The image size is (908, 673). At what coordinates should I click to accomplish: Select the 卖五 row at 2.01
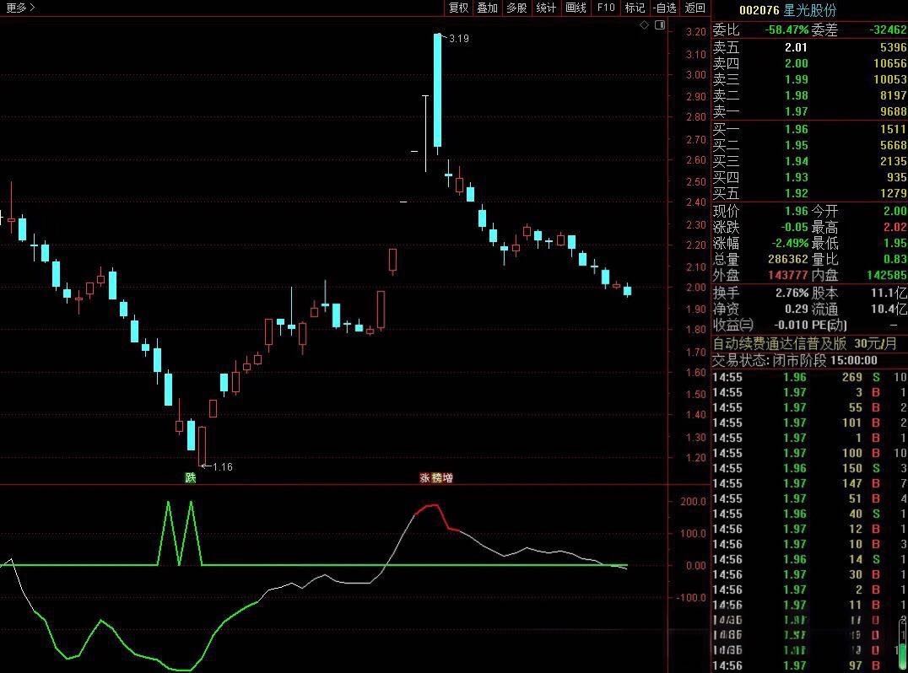(x=809, y=47)
